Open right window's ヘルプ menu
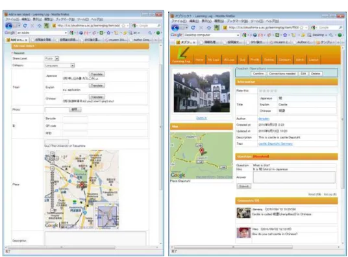Viewport: 348px width, 257px height. 272,21
